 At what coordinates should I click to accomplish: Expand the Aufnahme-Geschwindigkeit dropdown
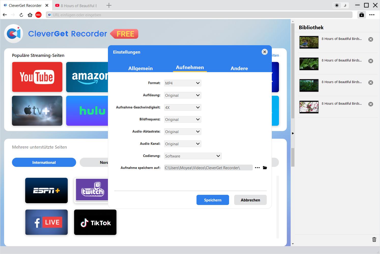(182, 107)
